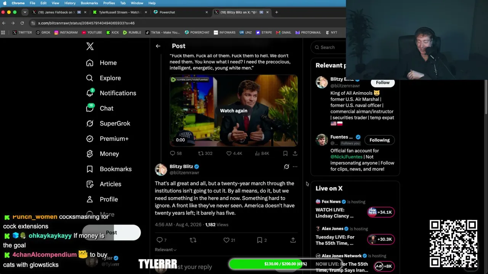Open the INFOWARS bookmark
The image size is (488, 274).
225,32
